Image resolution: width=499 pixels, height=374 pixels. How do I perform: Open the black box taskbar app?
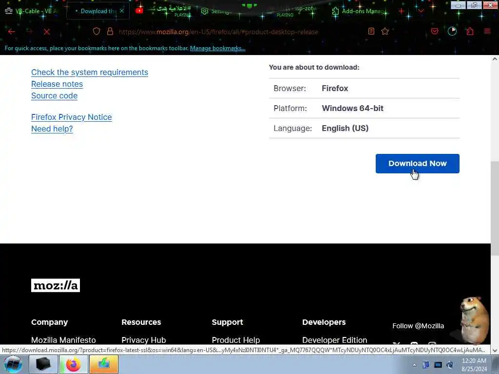tap(43, 364)
